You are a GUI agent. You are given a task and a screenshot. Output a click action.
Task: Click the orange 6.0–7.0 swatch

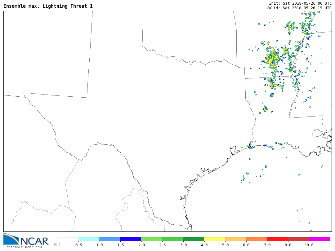click(257, 239)
